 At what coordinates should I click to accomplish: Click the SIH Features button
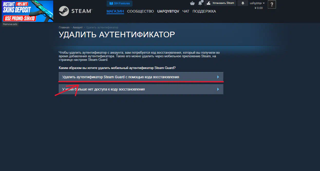pos(119,4)
